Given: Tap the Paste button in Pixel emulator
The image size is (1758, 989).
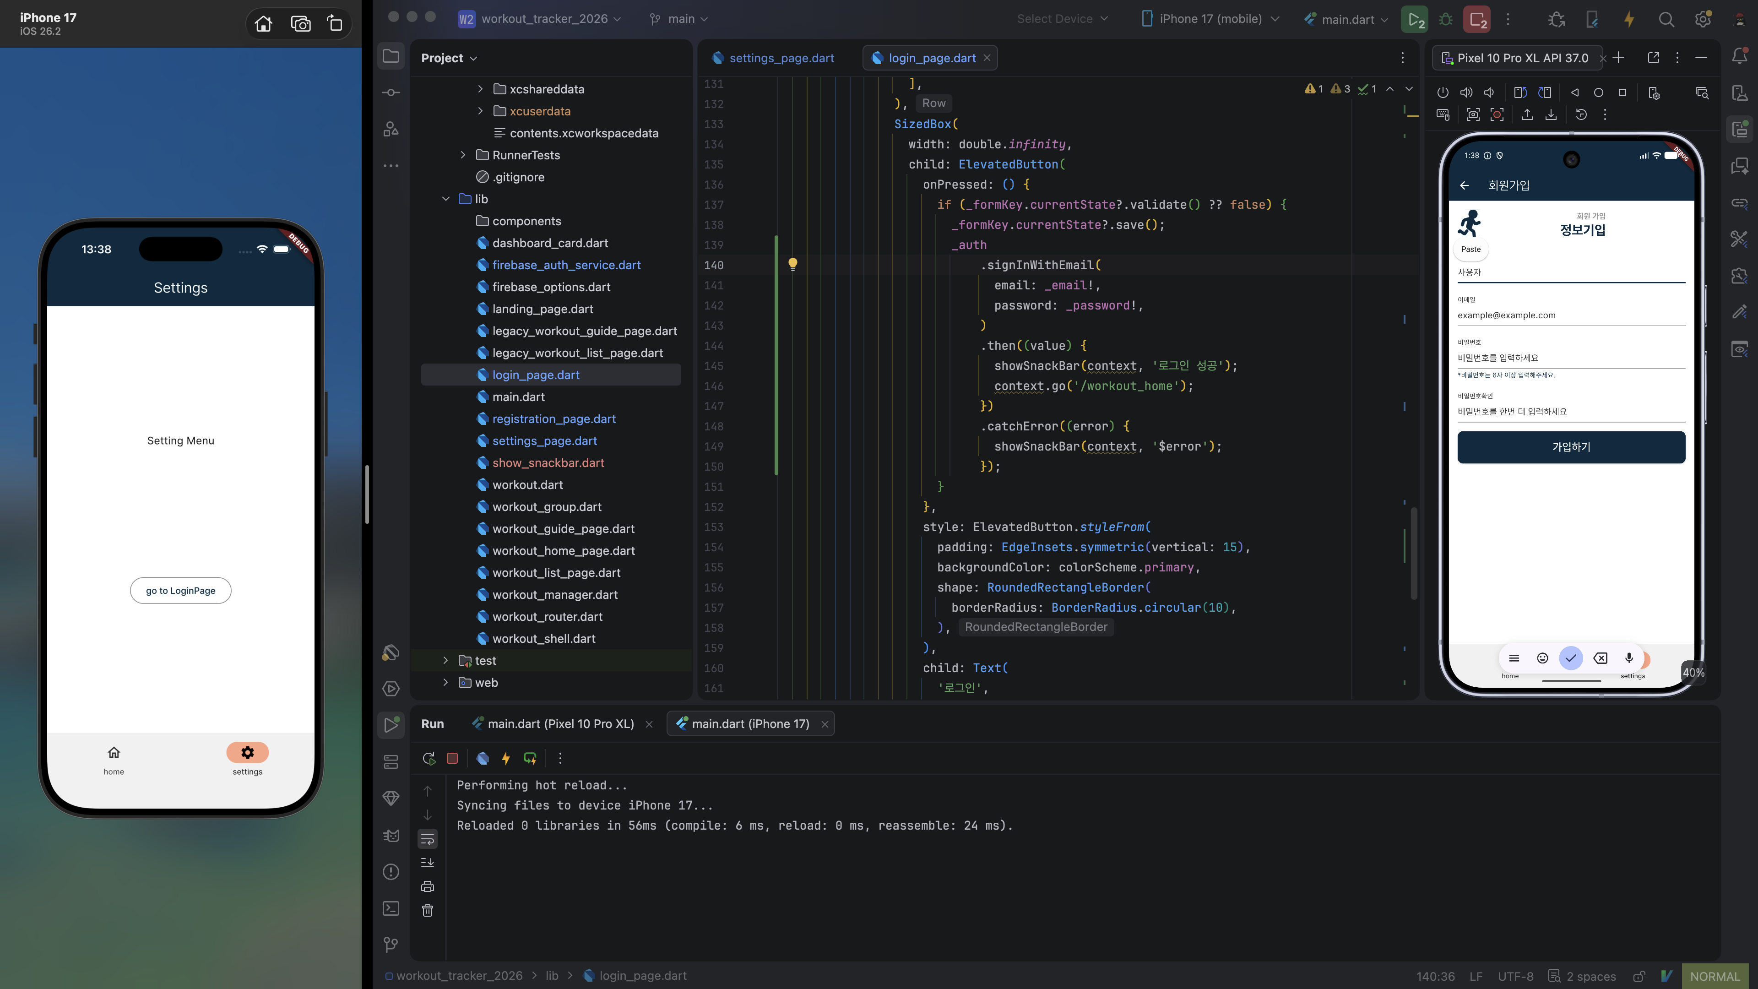Looking at the screenshot, I should 1470,249.
